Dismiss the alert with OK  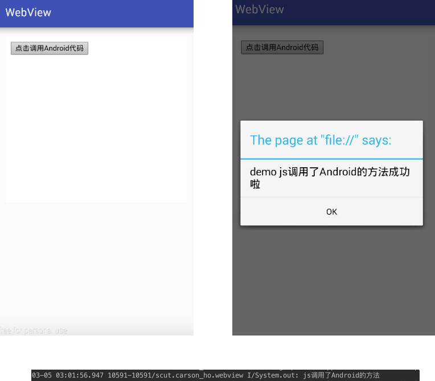pyautogui.click(x=331, y=212)
